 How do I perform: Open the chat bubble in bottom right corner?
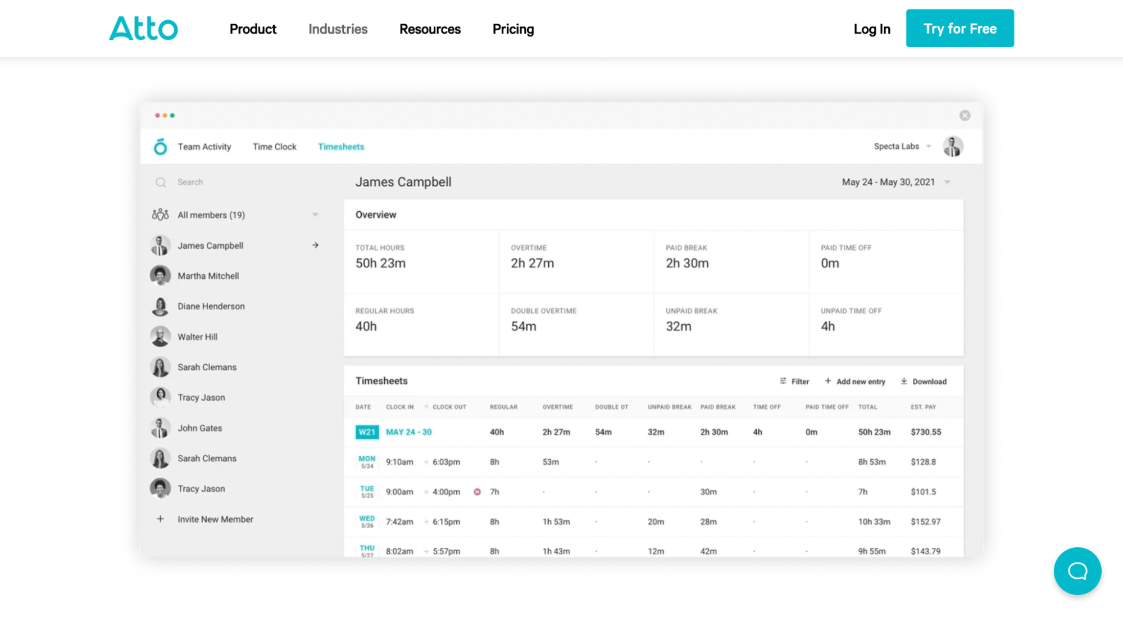click(x=1077, y=571)
